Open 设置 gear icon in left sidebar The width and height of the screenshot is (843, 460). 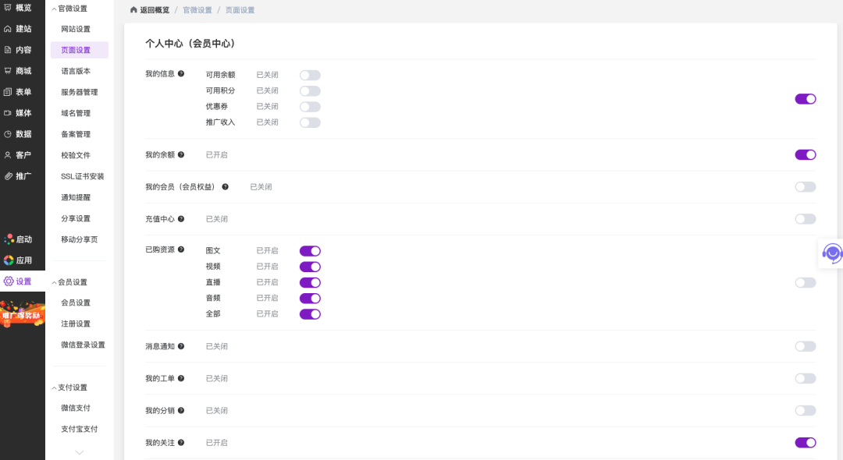[9, 281]
